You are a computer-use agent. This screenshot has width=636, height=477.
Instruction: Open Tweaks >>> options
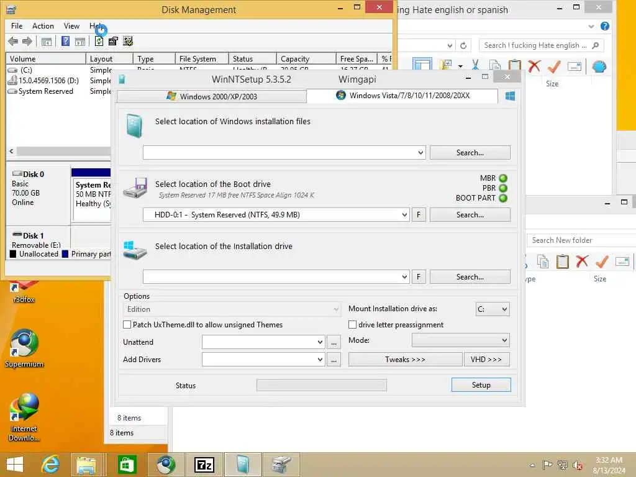405,360
